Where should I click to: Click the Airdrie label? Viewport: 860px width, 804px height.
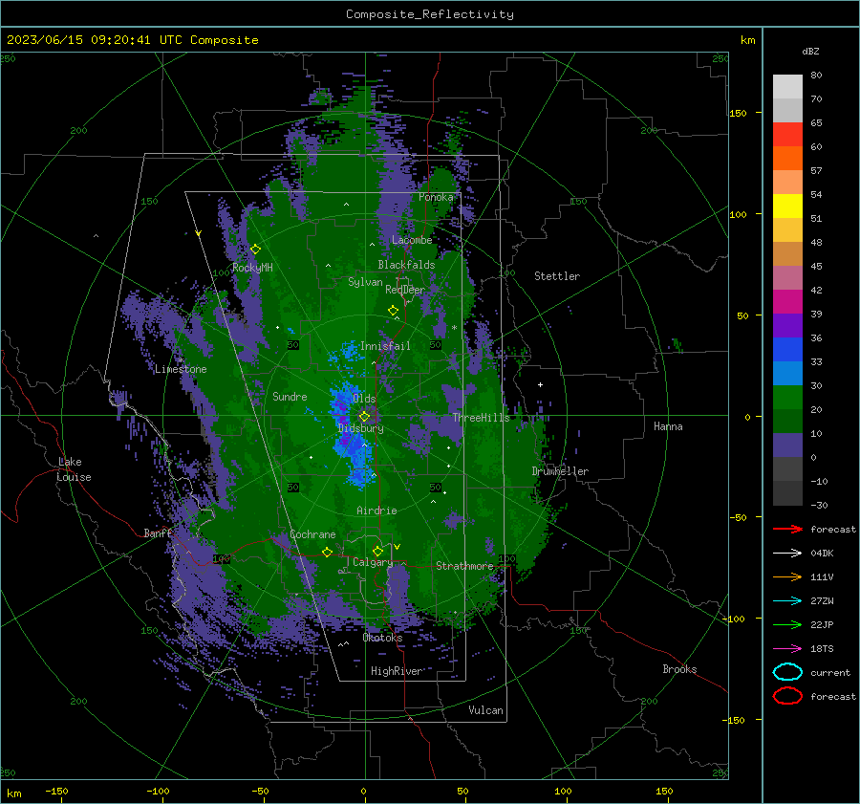pyautogui.click(x=376, y=511)
